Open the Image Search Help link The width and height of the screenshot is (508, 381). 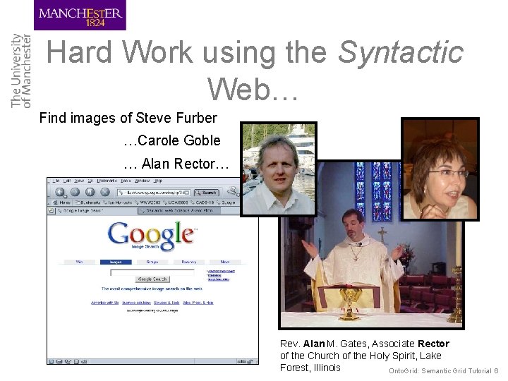pyautogui.click(x=219, y=279)
